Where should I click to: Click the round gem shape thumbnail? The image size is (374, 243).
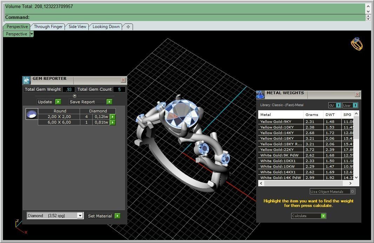click(x=32, y=114)
